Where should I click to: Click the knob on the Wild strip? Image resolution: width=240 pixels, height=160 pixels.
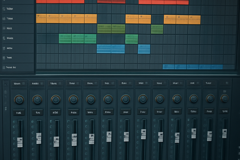click(142, 99)
